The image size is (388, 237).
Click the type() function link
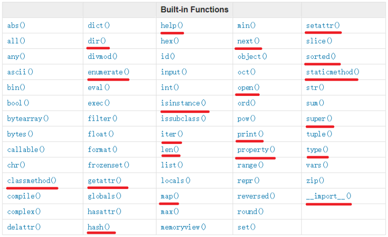pos(317,150)
